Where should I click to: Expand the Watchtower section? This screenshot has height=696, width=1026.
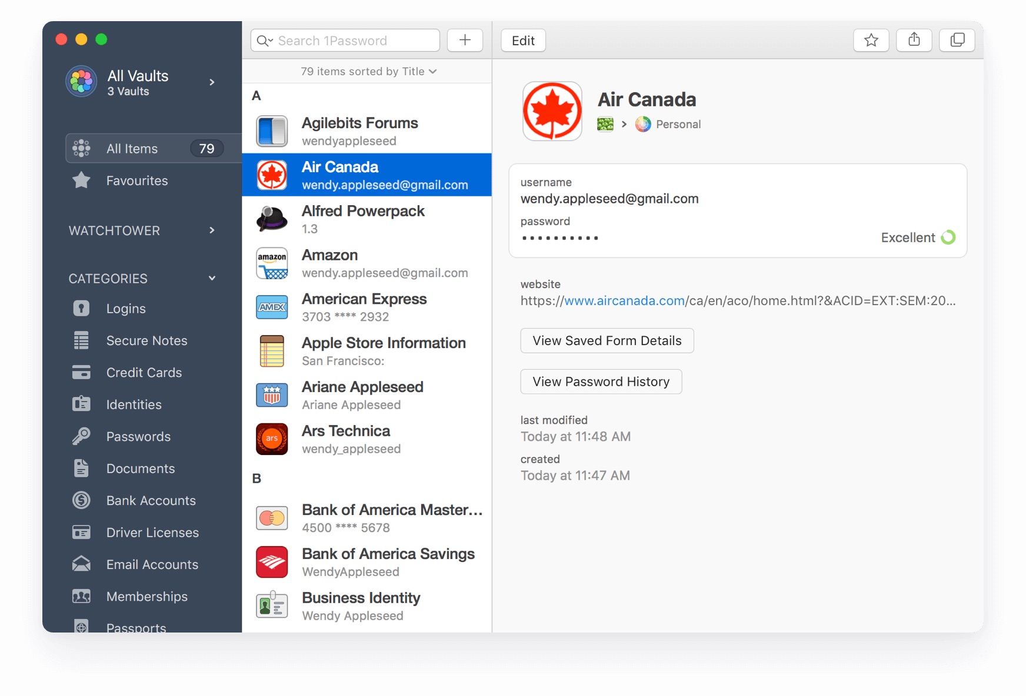click(x=212, y=230)
